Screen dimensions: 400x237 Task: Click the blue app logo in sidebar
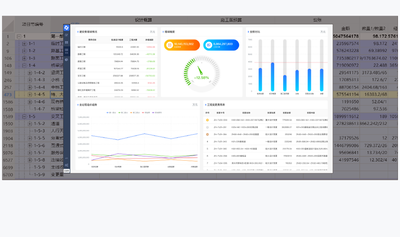(67, 28)
